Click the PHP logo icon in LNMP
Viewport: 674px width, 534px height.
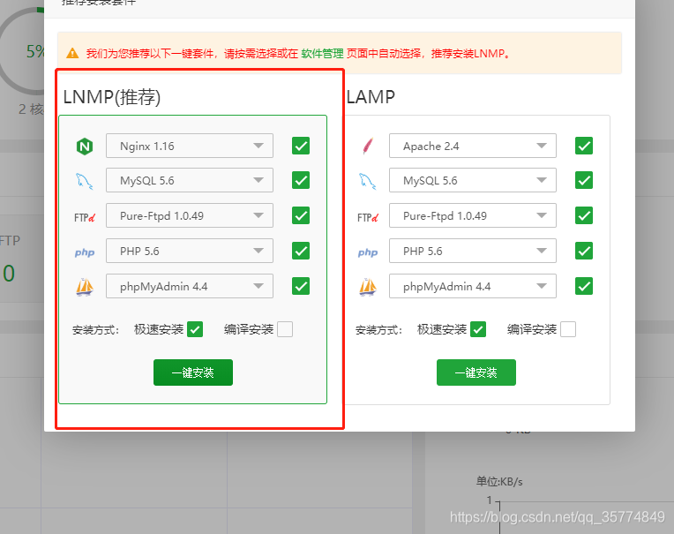(85, 252)
